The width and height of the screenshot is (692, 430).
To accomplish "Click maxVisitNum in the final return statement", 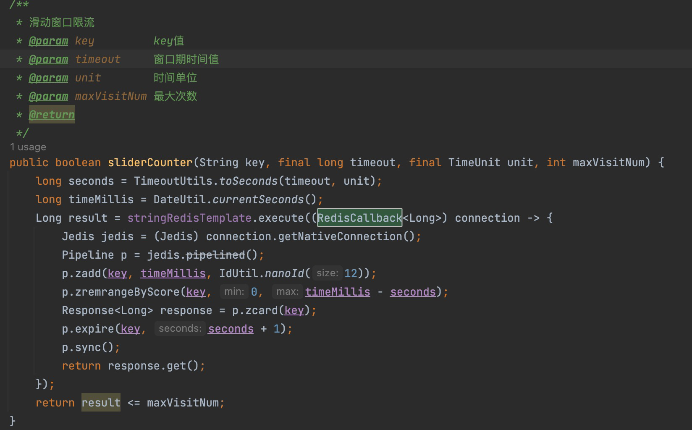I will pyautogui.click(x=183, y=403).
